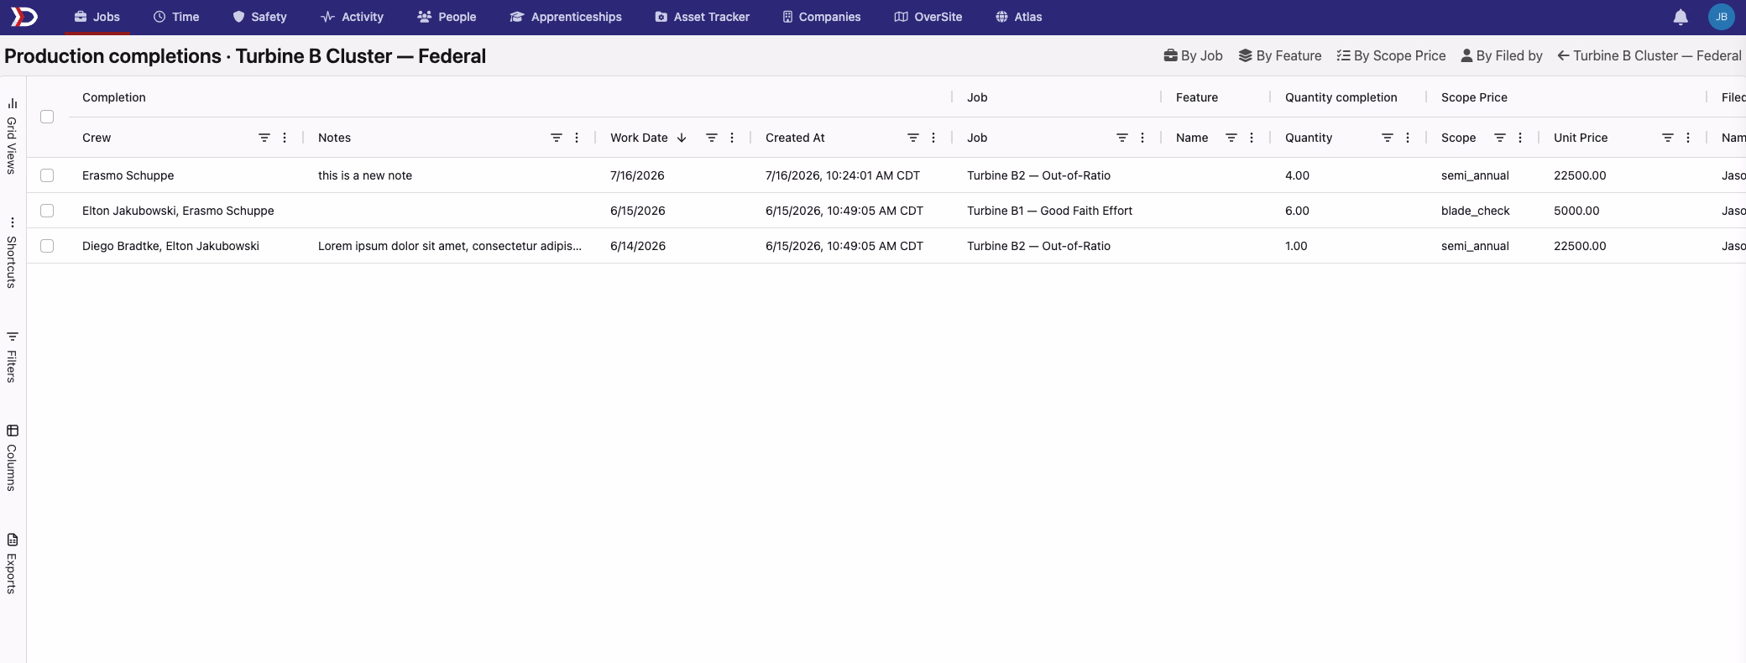Image resolution: width=1746 pixels, height=663 pixels.
Task: Go to the Jobs tab
Action: click(x=97, y=17)
